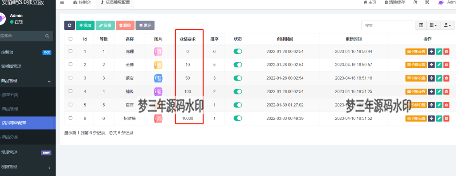Open 游戏分类 in the sidebar

pyautogui.click(x=28, y=94)
